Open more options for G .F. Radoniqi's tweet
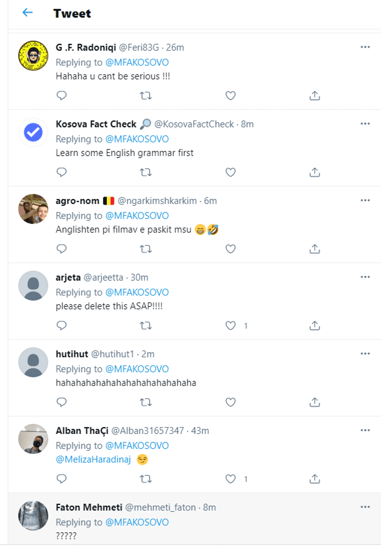The height and width of the screenshot is (549, 381). coord(365,47)
